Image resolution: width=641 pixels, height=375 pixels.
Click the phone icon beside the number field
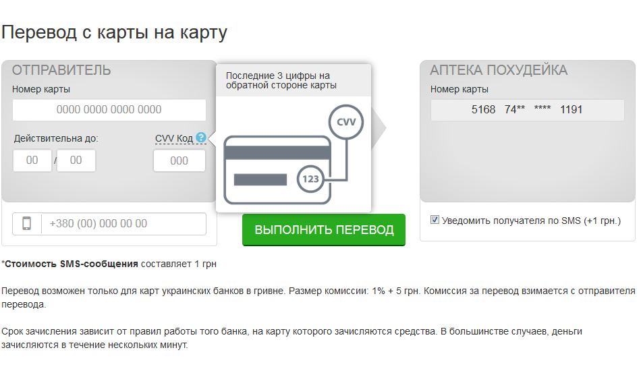pyautogui.click(x=26, y=223)
